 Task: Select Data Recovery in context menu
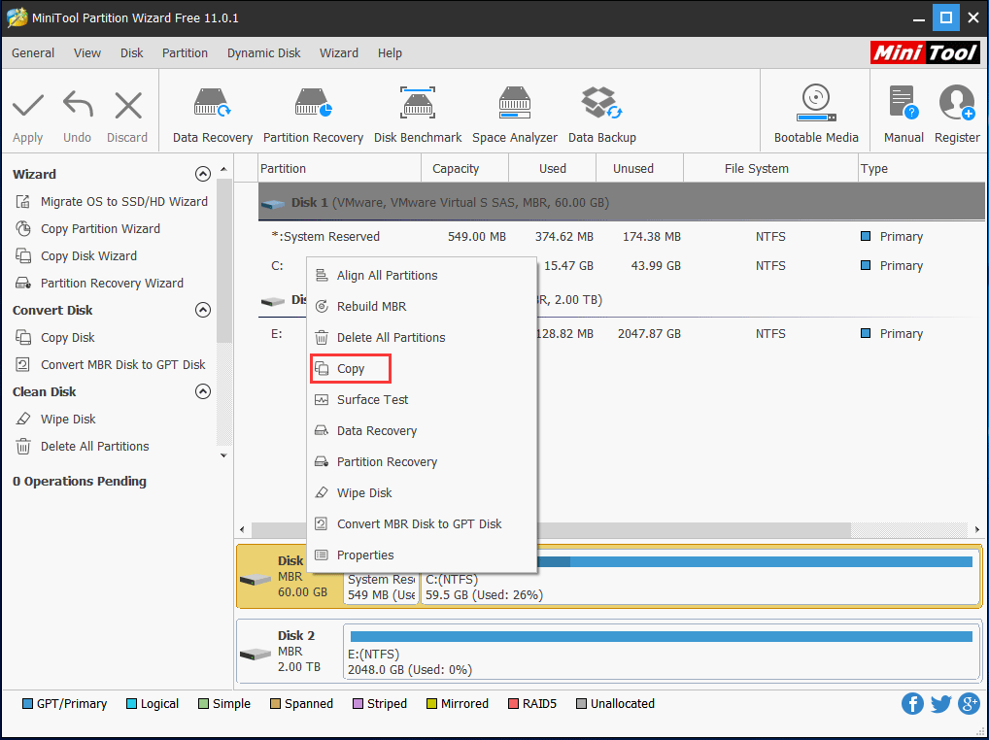[x=422, y=430]
